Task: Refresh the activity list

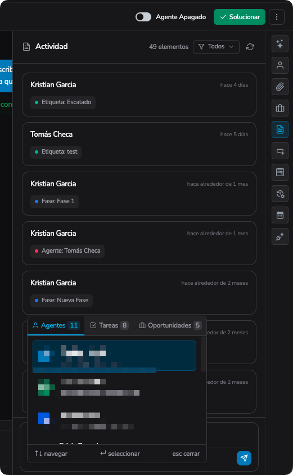Action: click(250, 47)
